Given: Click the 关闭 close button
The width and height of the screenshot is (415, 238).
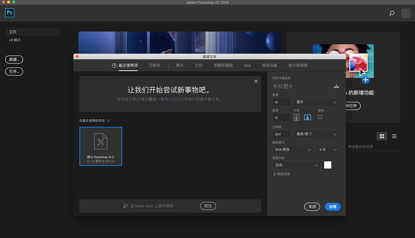Looking at the screenshot, I should point(312,207).
